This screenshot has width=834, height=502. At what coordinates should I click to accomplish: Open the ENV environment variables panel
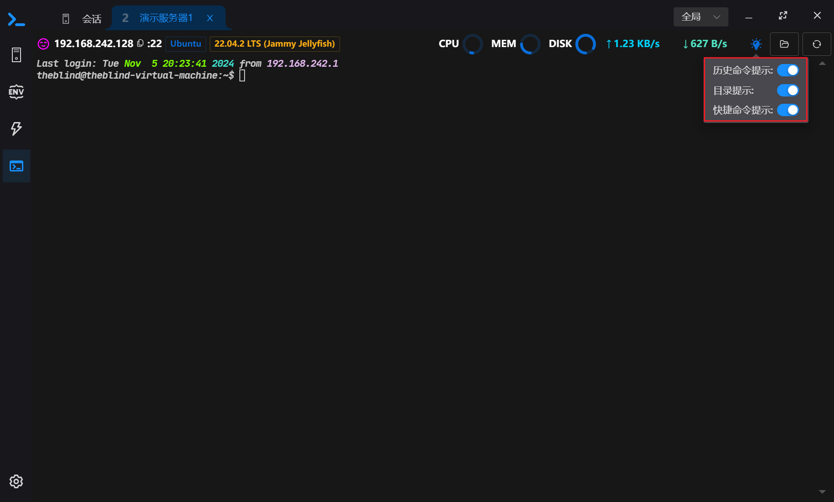click(16, 92)
